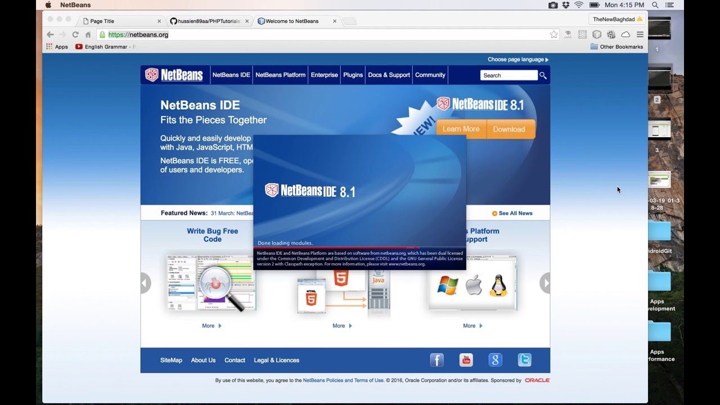
Task: Click the Wi-Fi status icon
Action: point(579,5)
